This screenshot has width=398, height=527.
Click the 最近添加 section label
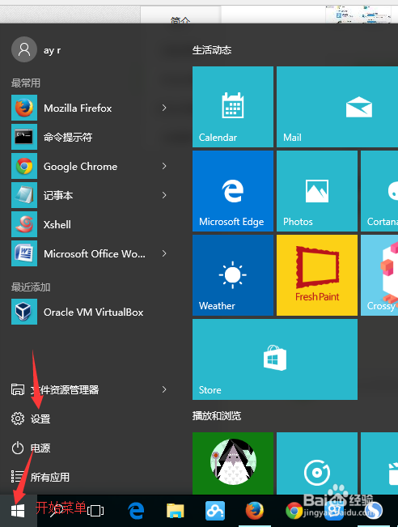point(31,287)
